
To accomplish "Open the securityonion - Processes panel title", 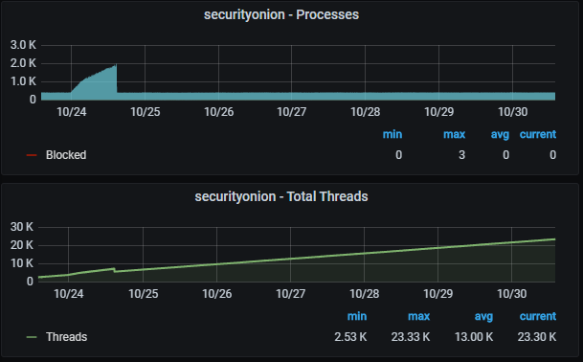I will [281, 15].
